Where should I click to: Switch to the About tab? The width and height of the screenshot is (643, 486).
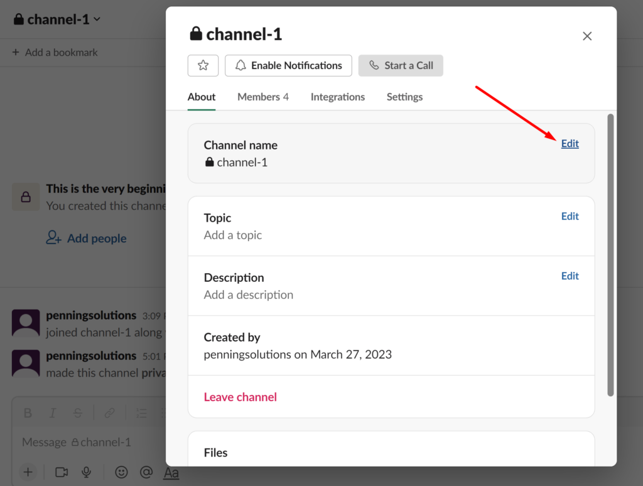202,97
